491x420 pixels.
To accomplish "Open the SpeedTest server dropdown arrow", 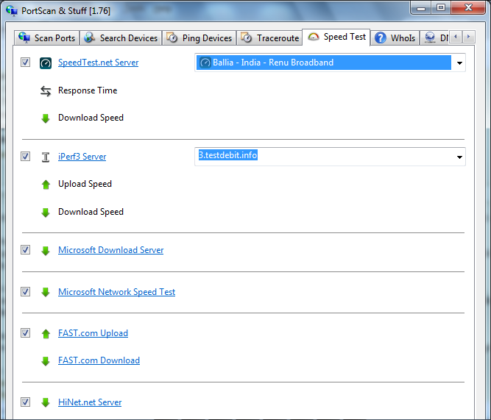I will (x=459, y=63).
